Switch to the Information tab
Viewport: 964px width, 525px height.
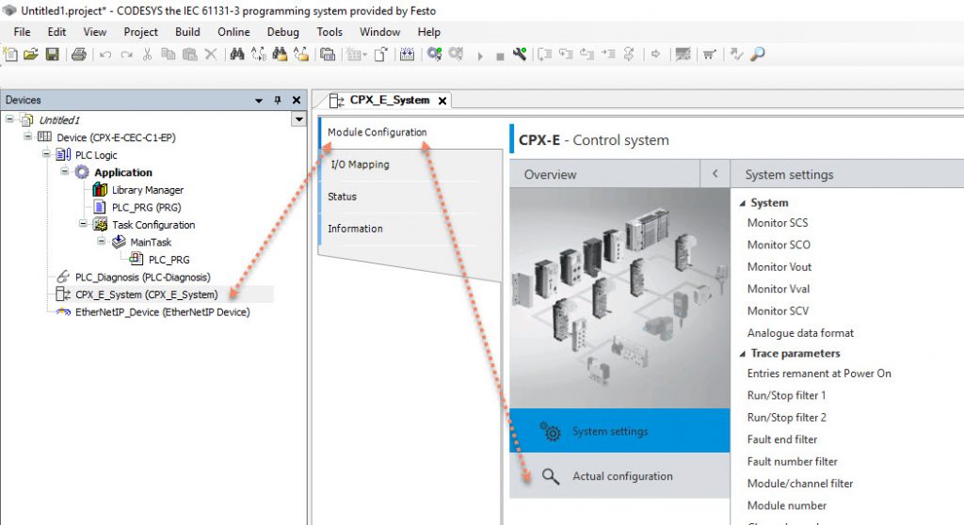pyautogui.click(x=355, y=229)
